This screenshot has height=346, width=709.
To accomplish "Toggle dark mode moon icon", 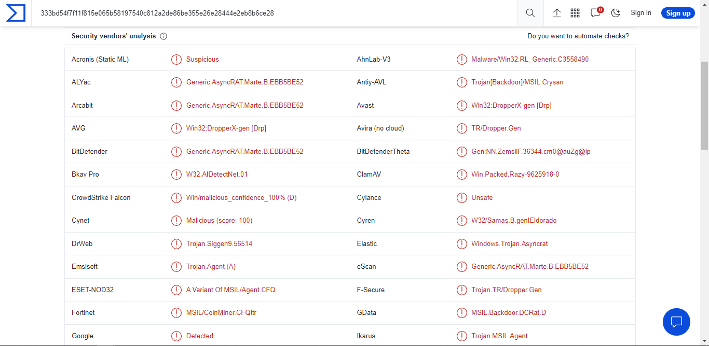I will (616, 13).
